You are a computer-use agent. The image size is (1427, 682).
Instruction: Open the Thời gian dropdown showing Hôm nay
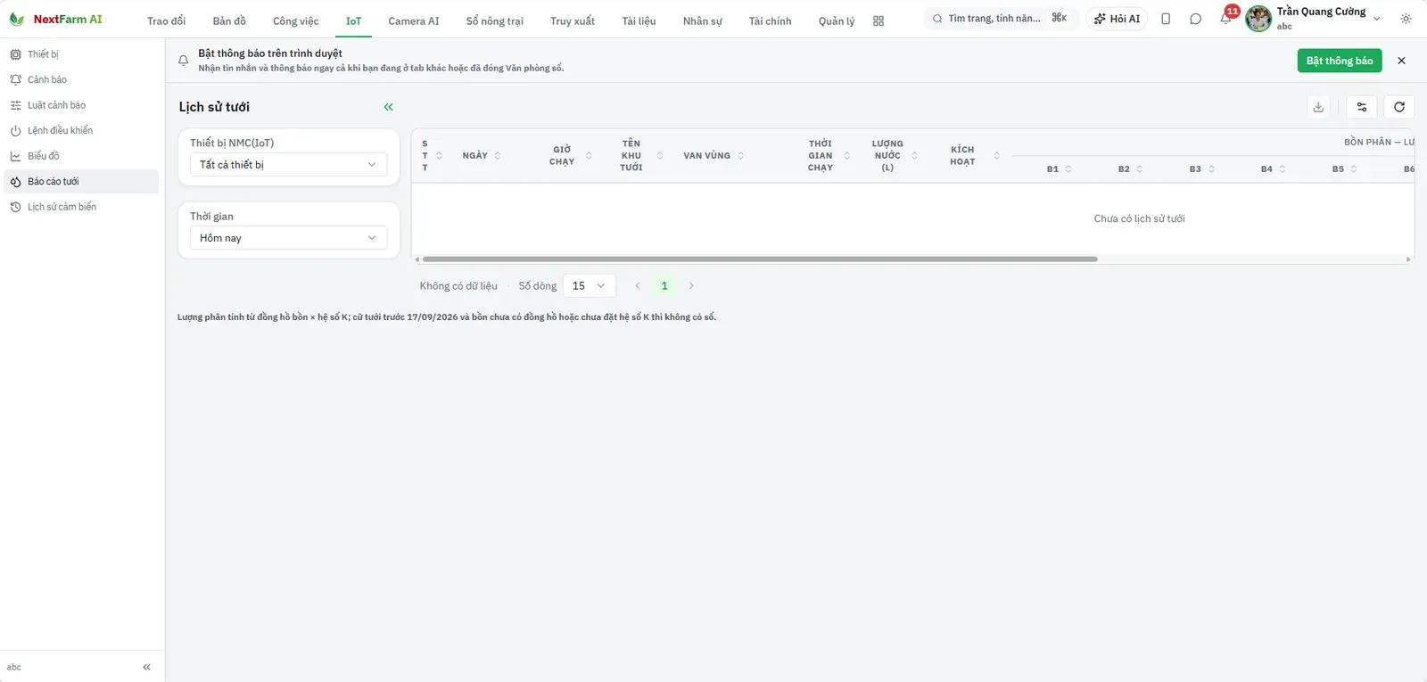pos(288,238)
